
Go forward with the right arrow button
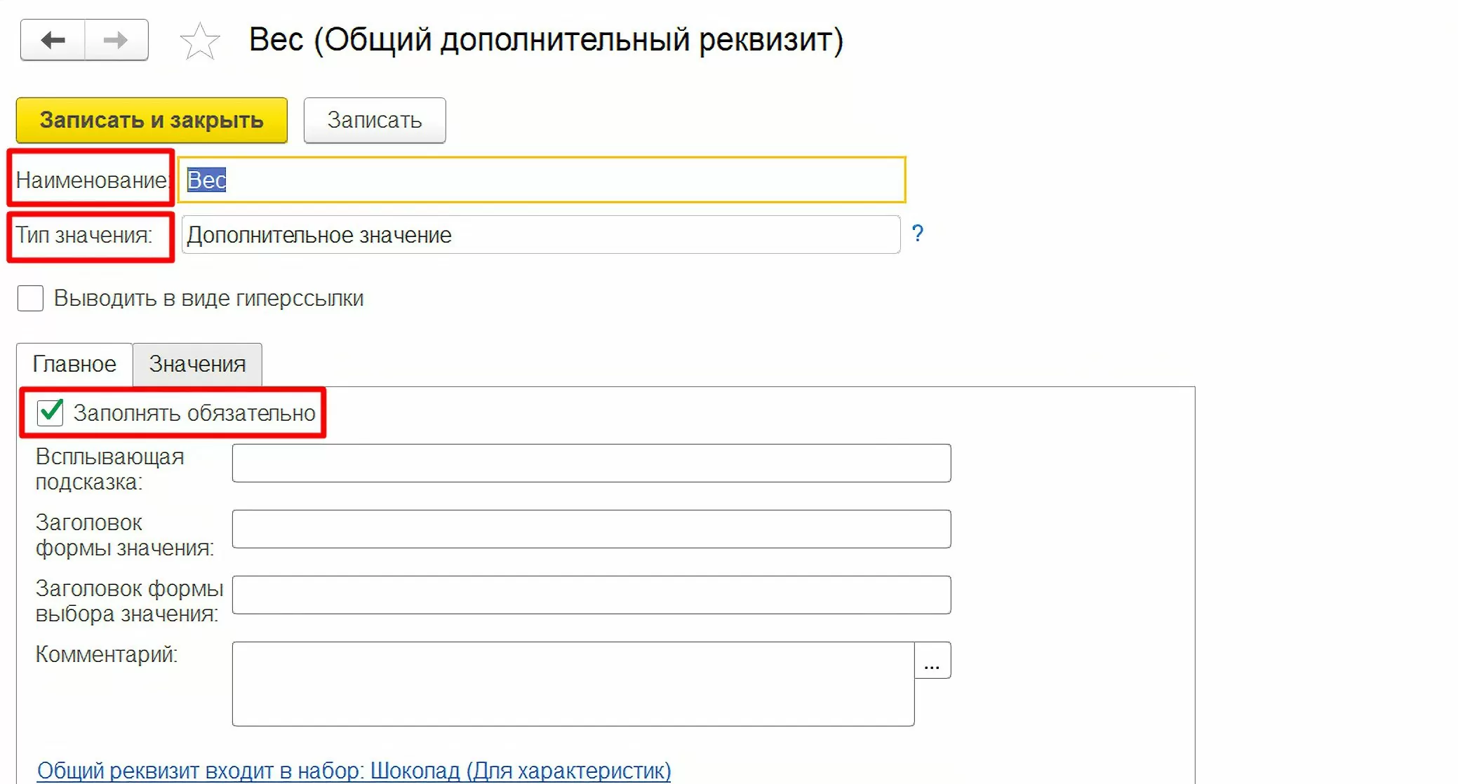coord(116,40)
